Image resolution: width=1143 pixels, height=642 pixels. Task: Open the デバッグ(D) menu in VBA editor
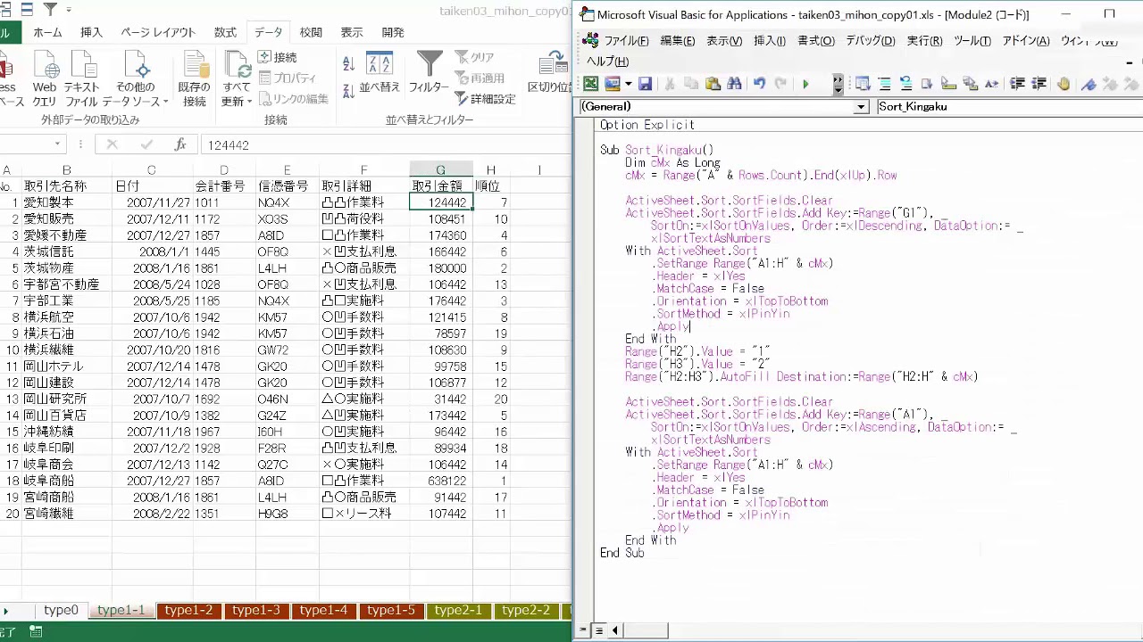[870, 41]
